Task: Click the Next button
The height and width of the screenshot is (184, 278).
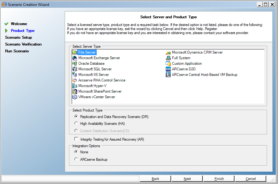Action: [x=187, y=179]
